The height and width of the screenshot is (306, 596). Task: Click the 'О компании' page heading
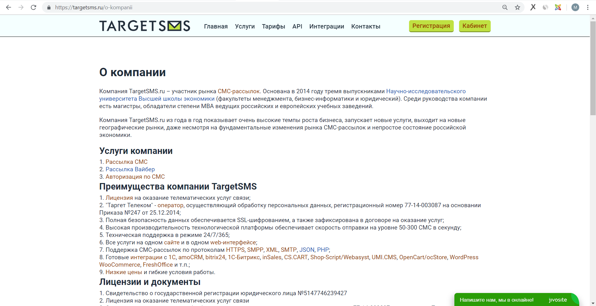(132, 72)
